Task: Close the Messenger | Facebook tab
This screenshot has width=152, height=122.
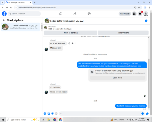Action: [x=30, y=2]
